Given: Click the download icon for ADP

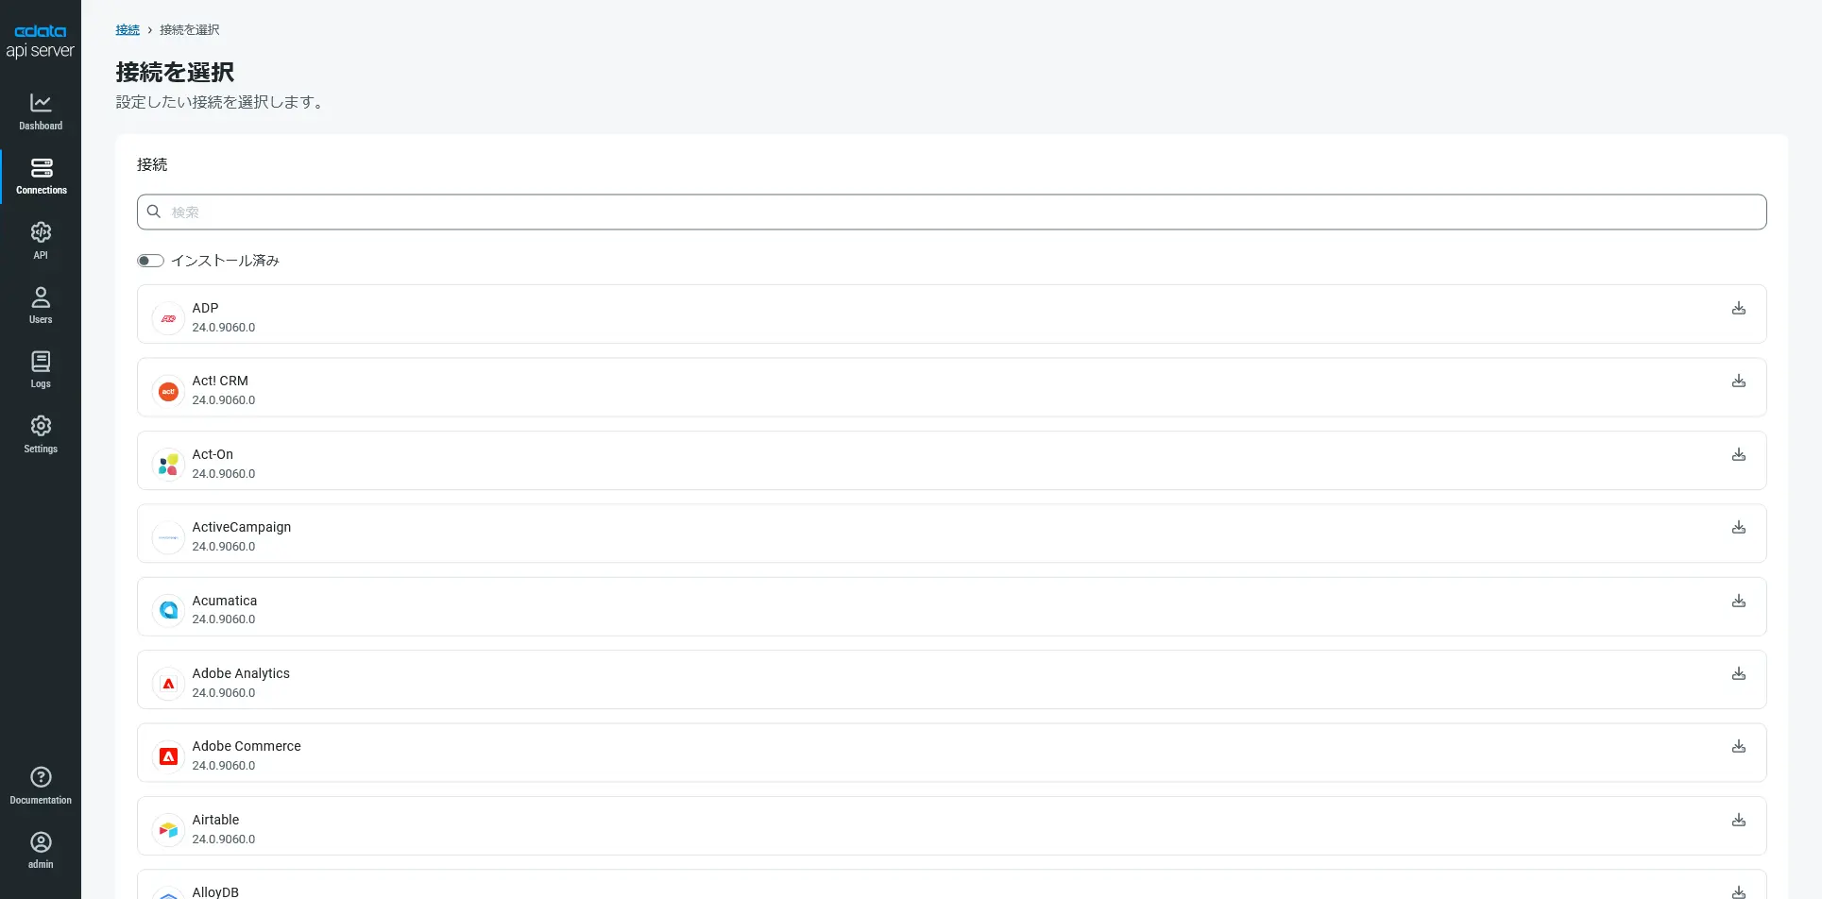Looking at the screenshot, I should (1738, 309).
